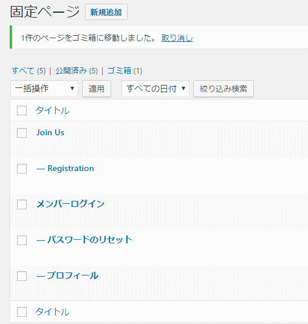Check the パスワードのリセット checkbox
This screenshot has width=308, height=324.
click(x=22, y=240)
